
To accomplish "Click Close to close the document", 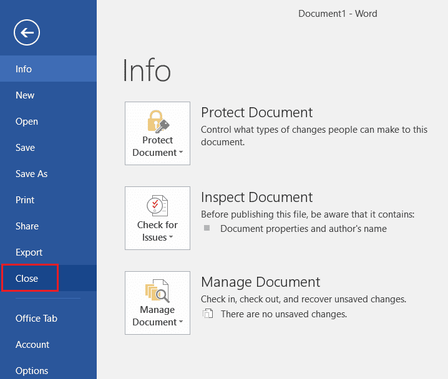I will [x=48, y=278].
